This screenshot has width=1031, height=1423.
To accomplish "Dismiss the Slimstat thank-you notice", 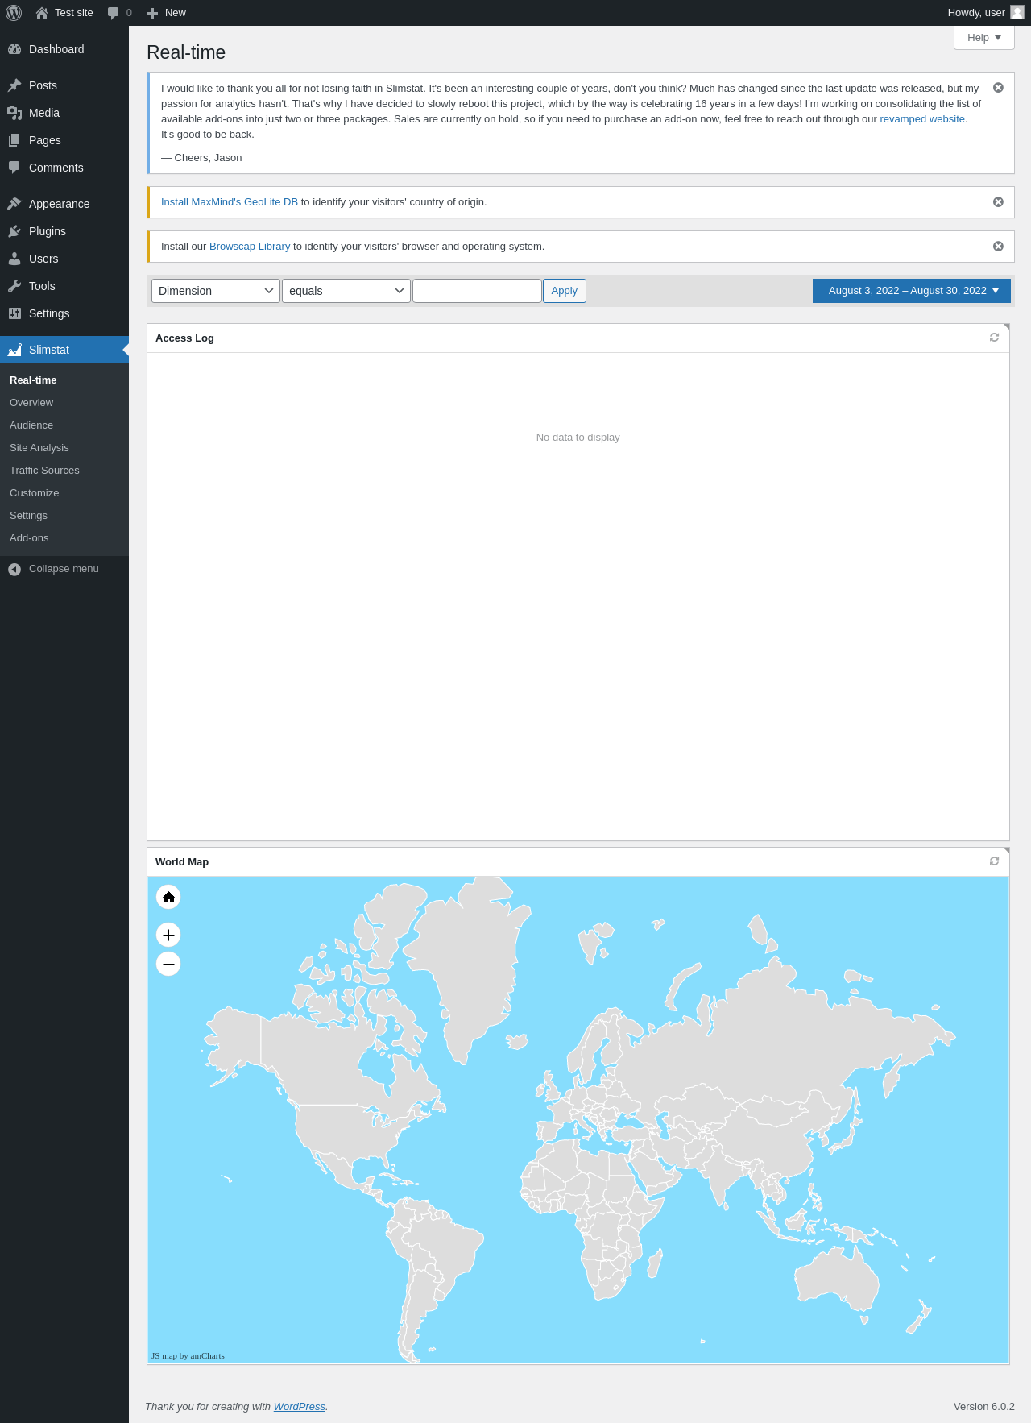I will (998, 87).
